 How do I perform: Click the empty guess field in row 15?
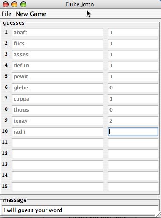pyautogui.click(x=57, y=187)
